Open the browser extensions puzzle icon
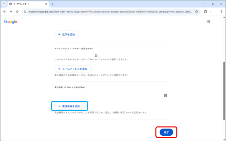The image size is (226, 141). (x=206, y=11)
